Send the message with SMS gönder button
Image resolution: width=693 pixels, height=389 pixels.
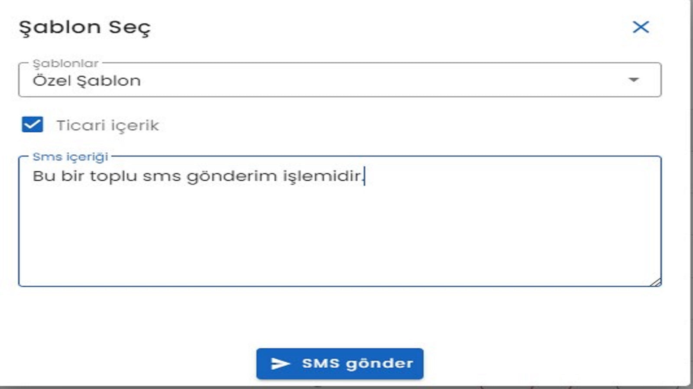tap(340, 364)
